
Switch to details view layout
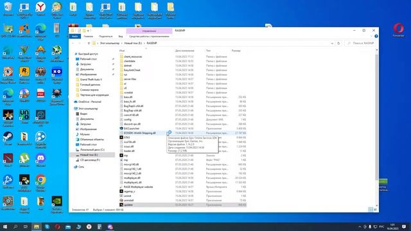point(371,210)
